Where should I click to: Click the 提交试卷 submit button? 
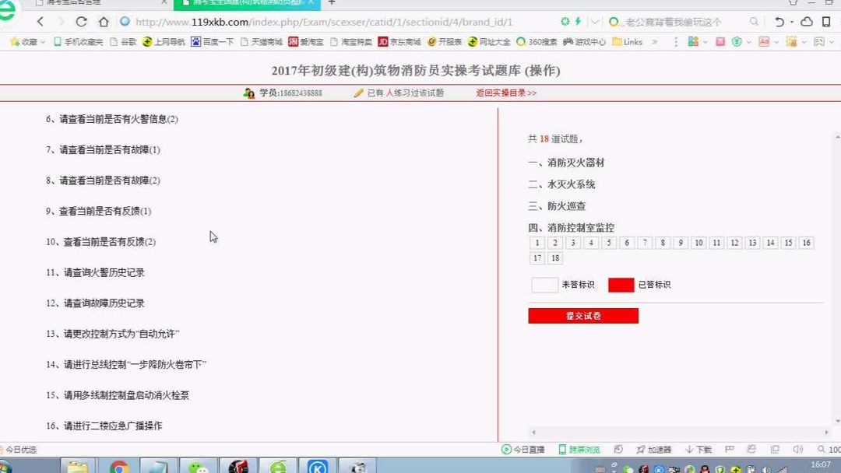point(583,316)
